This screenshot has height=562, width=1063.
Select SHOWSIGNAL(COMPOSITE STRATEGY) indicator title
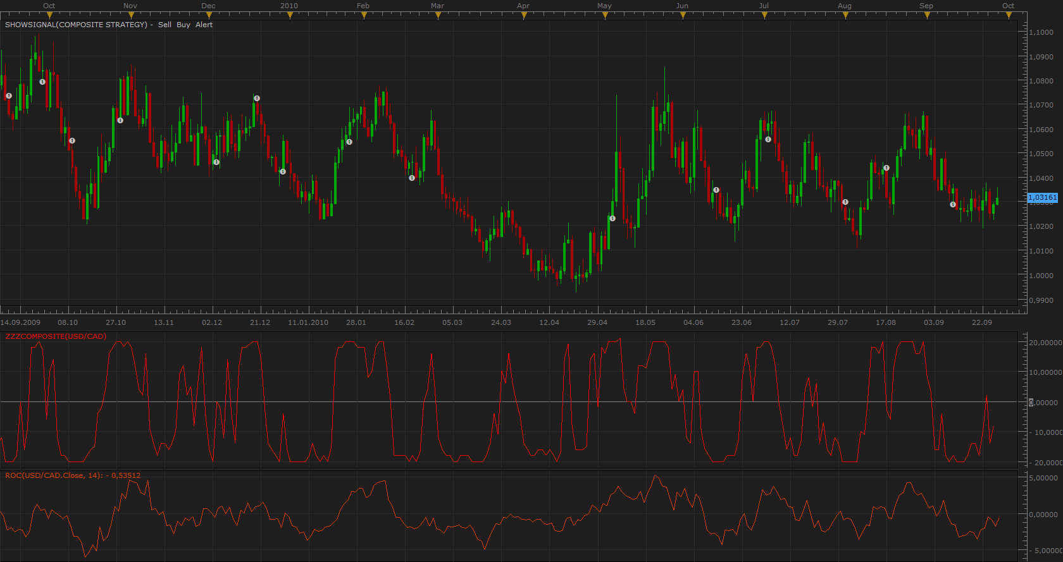point(76,25)
